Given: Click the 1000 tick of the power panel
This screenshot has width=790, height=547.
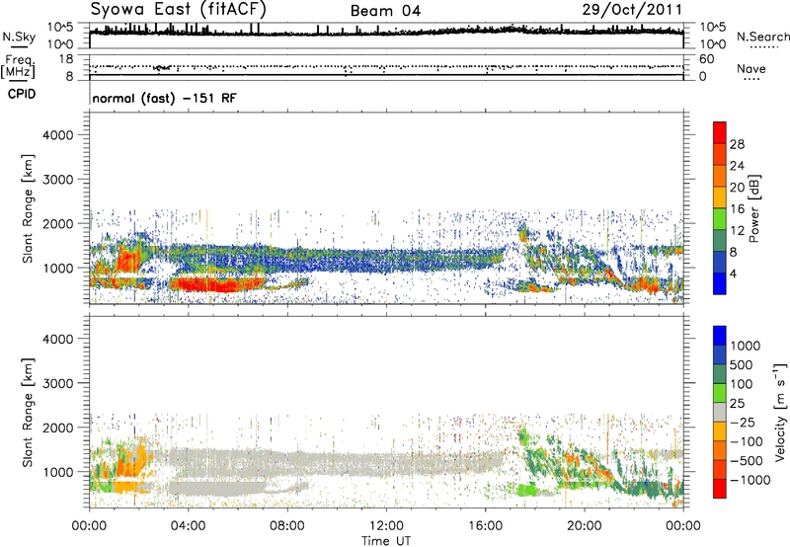Looking at the screenshot, I should tap(57, 268).
